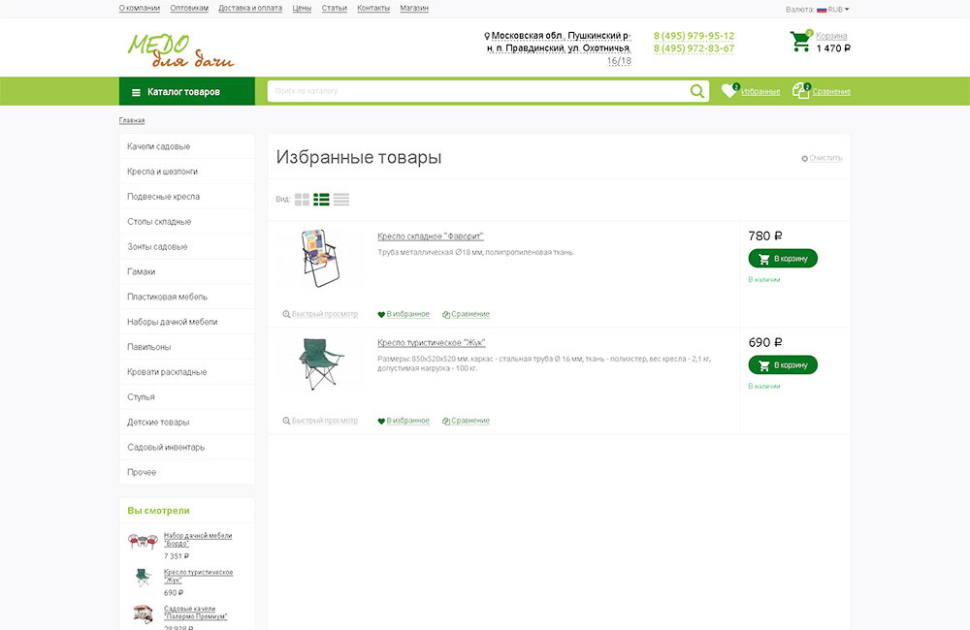
Task: Click the hamburger icon in catalog button
Action: pos(136,92)
